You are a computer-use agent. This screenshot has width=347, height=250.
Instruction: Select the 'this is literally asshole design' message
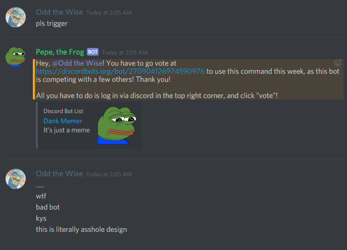point(81,229)
